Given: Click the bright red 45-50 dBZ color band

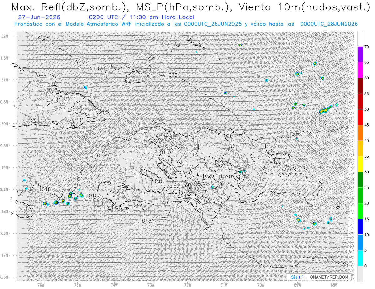Looking at the screenshot, I should tap(360, 117).
